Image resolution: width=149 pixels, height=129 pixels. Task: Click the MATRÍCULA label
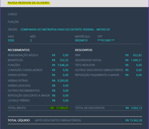(x=82, y=36)
